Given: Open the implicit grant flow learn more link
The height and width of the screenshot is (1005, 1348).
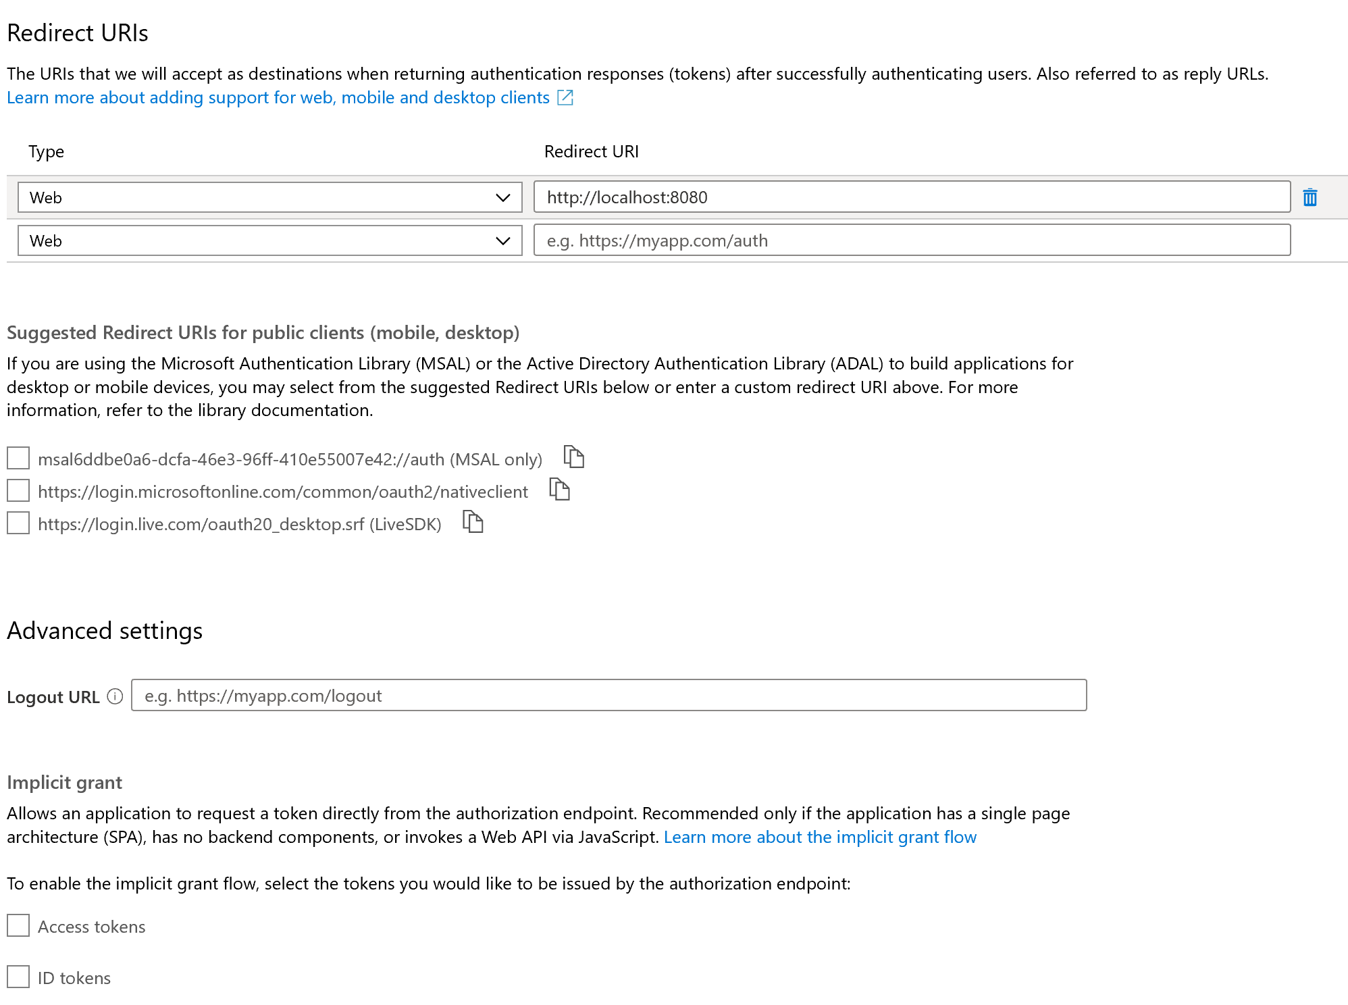Looking at the screenshot, I should click(x=821, y=837).
